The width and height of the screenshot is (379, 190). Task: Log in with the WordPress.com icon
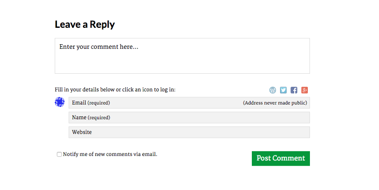(x=273, y=90)
